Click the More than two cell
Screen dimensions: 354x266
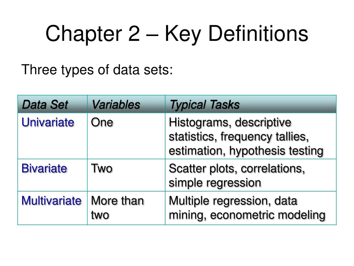[126, 208]
